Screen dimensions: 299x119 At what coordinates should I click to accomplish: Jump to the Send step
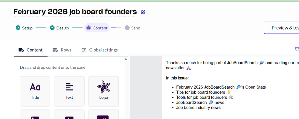tap(132, 28)
